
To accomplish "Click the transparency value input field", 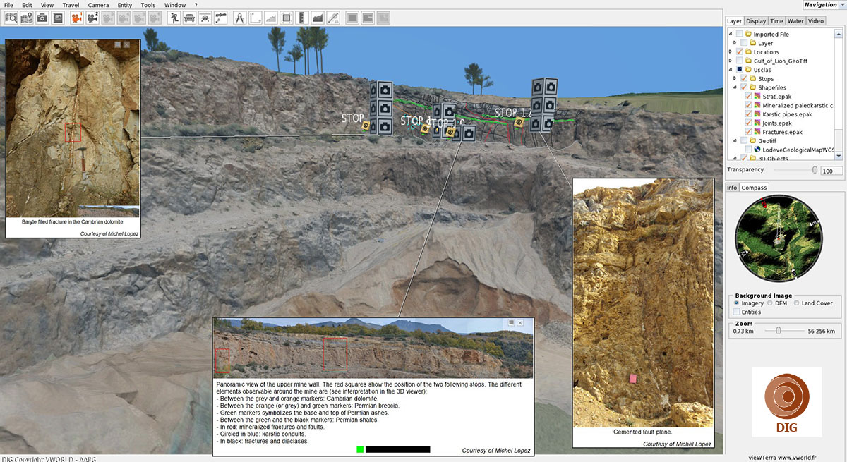I will [831, 171].
